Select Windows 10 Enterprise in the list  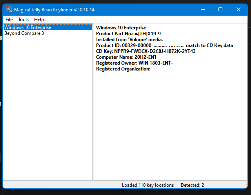[48, 27]
